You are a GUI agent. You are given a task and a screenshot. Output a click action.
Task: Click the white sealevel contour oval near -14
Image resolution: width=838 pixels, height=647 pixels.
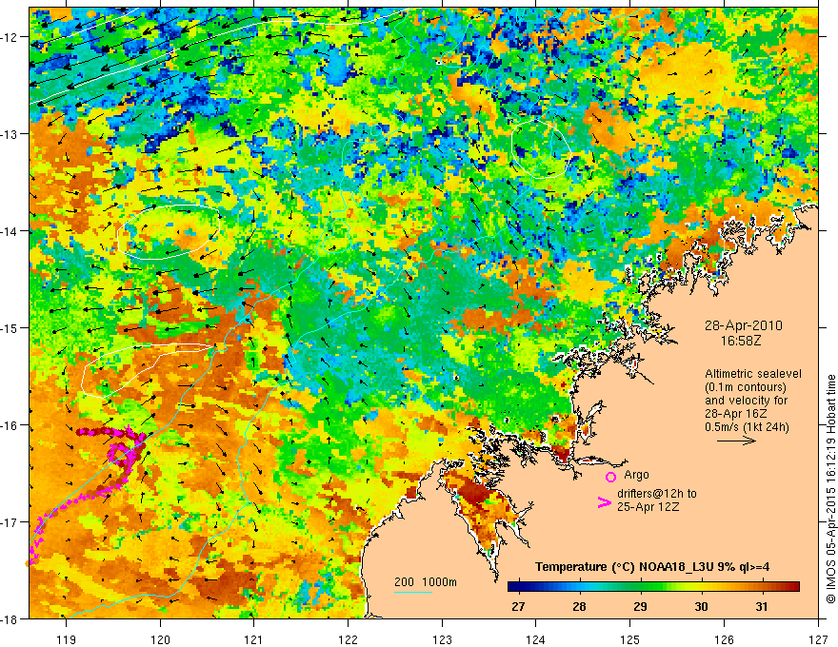tap(169, 232)
